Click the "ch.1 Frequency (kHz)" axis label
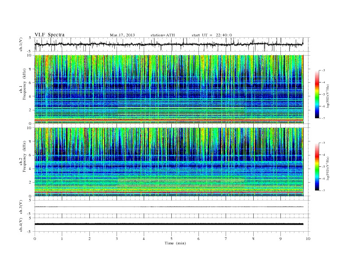Image resolution: width=347 pixels, height=268 pixels. (x=23, y=84)
